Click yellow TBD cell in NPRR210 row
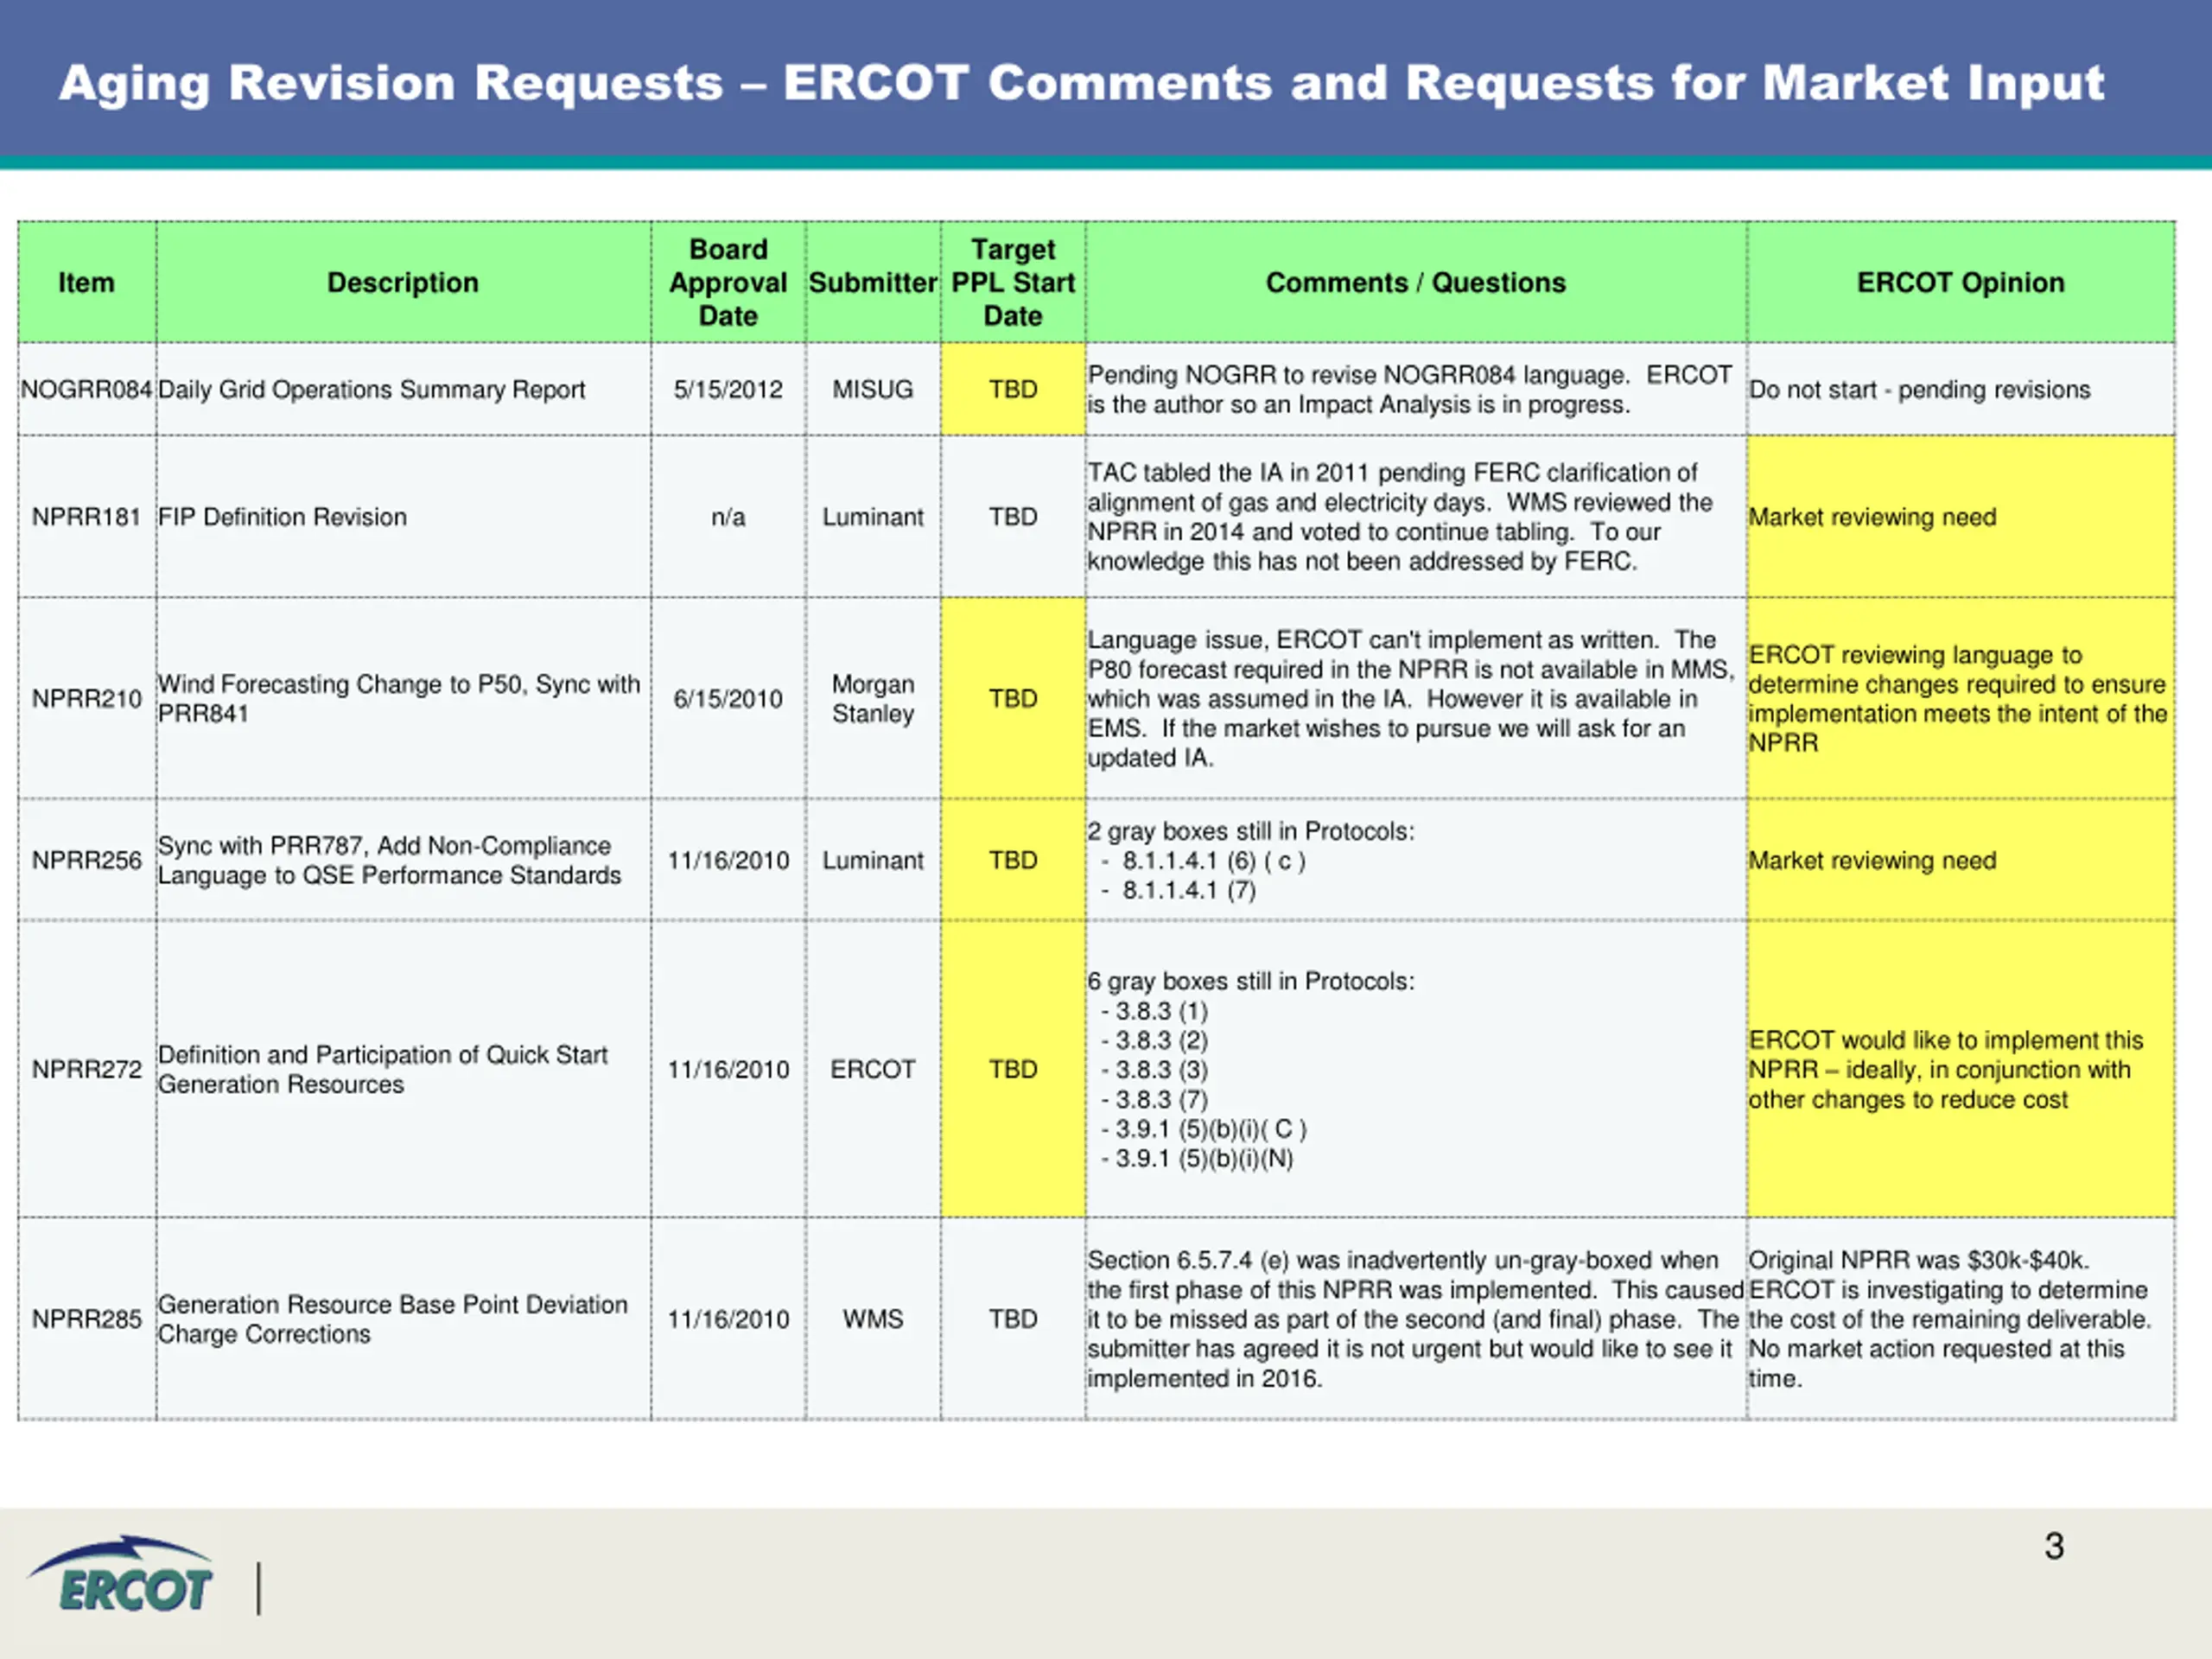This screenshot has height=1659, width=2212. tap(1013, 698)
